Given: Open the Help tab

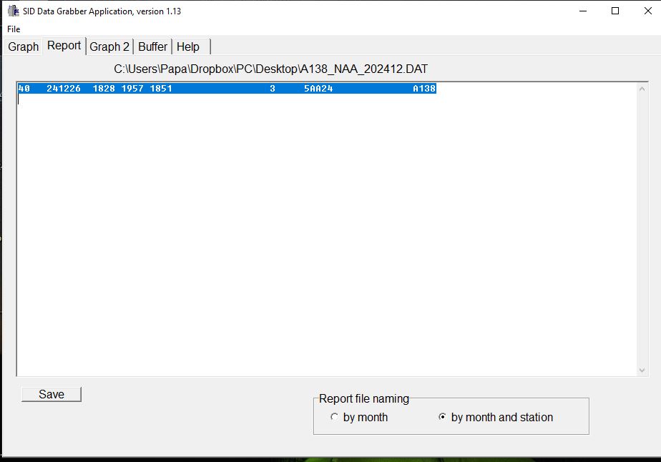Looking at the screenshot, I should [188, 46].
